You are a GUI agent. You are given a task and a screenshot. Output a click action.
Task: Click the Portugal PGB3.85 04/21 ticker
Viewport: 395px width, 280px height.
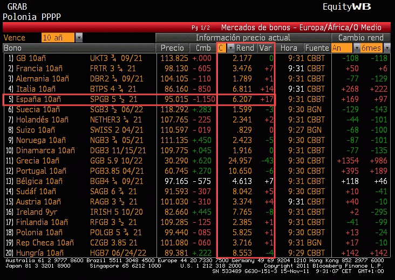click(x=116, y=171)
